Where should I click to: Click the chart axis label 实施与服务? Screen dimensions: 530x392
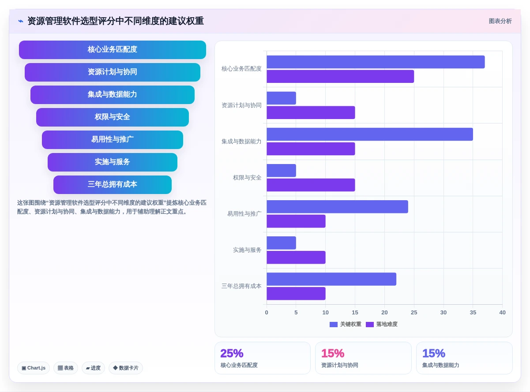click(x=247, y=250)
